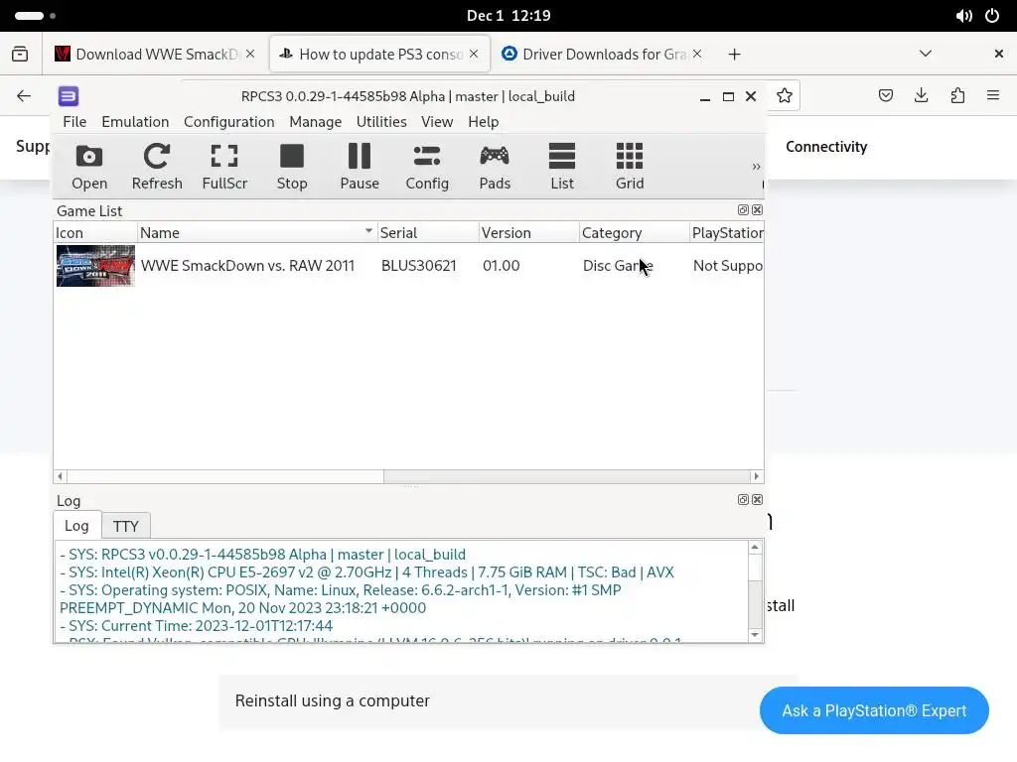This screenshot has height=762, width=1017.
Task: Open the Manage menu
Action: click(315, 122)
